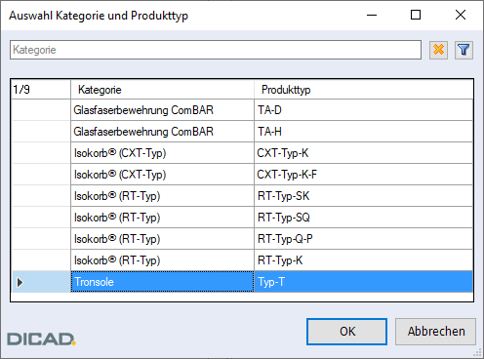Viewport: 484px width, 359px height.
Task: Confirm selection with OK button
Action: point(346,332)
